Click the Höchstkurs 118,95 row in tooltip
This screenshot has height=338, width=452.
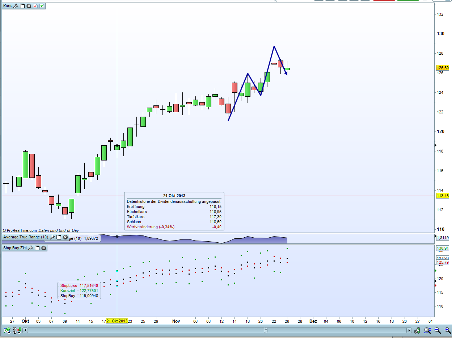click(174, 212)
